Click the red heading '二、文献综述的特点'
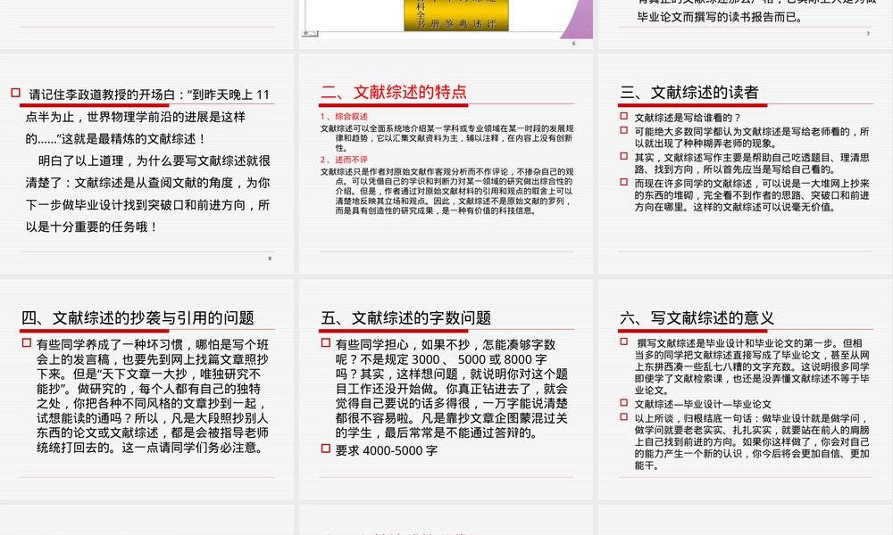The height and width of the screenshot is (535, 893). click(394, 92)
